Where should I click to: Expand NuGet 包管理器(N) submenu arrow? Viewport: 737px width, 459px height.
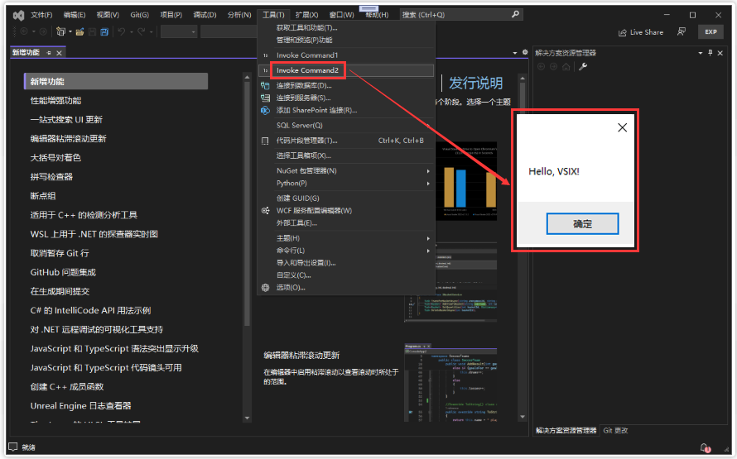[428, 171]
